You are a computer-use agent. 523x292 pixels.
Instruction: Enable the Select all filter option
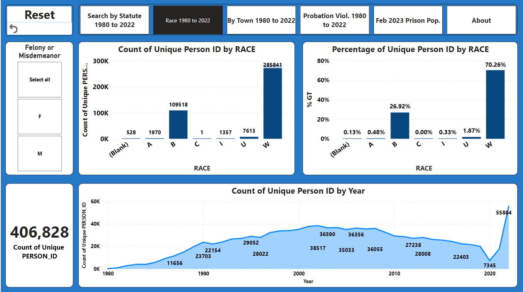point(39,79)
